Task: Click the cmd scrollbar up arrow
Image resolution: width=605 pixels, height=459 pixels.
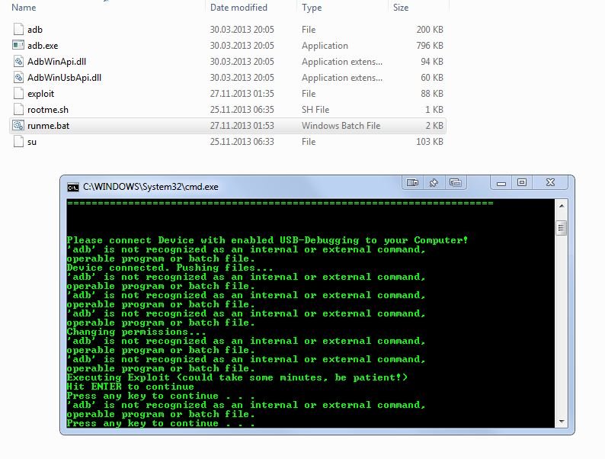Action: (x=562, y=206)
